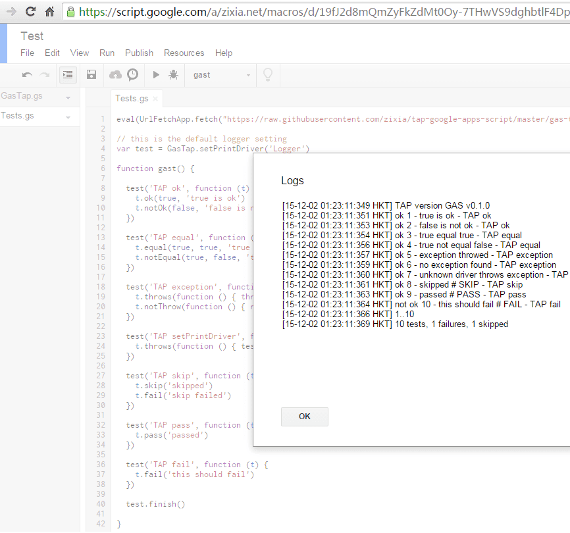Open the GasTap.gs file options dropdown
This screenshot has width=570, height=533.
click(68, 96)
